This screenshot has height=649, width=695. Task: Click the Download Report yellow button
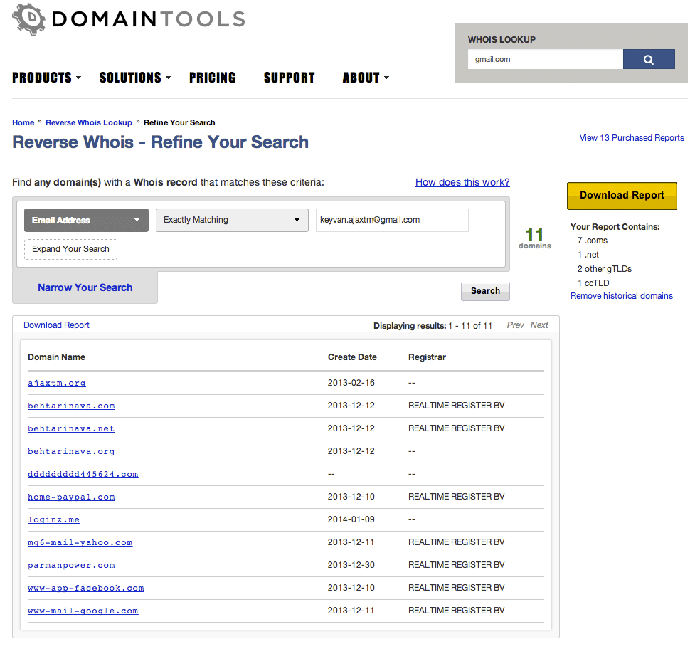click(621, 195)
